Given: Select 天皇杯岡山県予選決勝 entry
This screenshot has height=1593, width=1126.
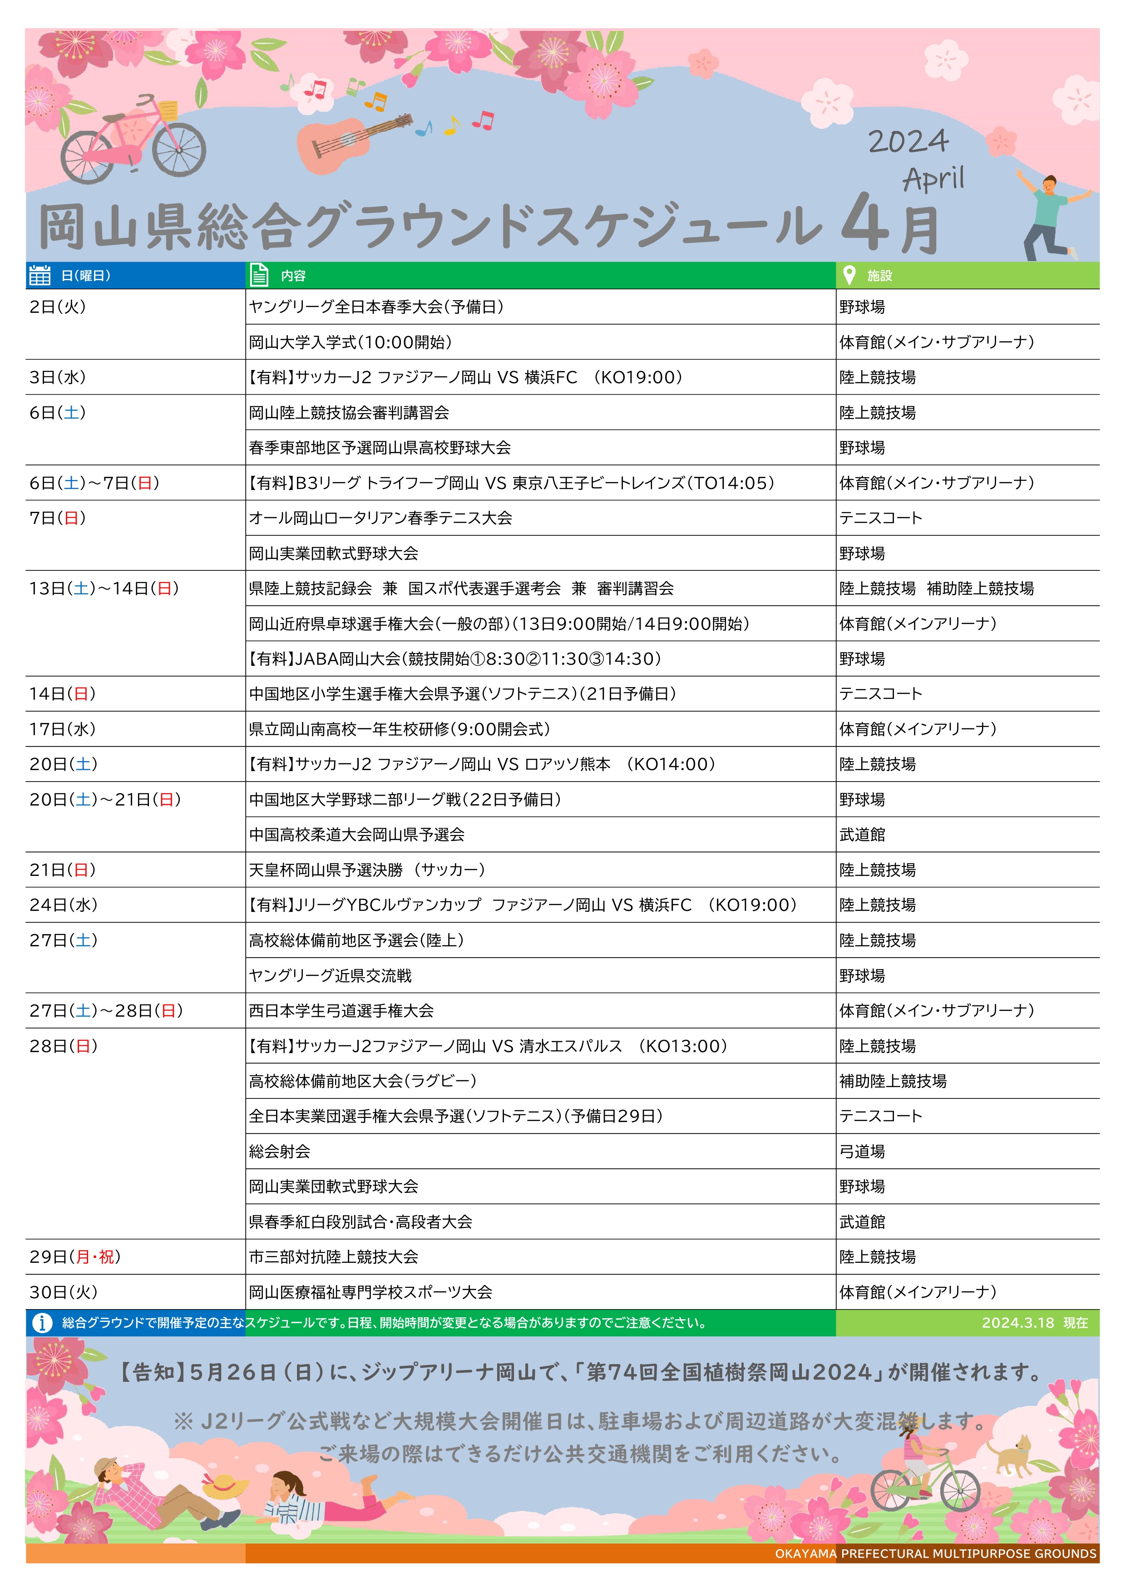Looking at the screenshot, I should pos(368,869).
